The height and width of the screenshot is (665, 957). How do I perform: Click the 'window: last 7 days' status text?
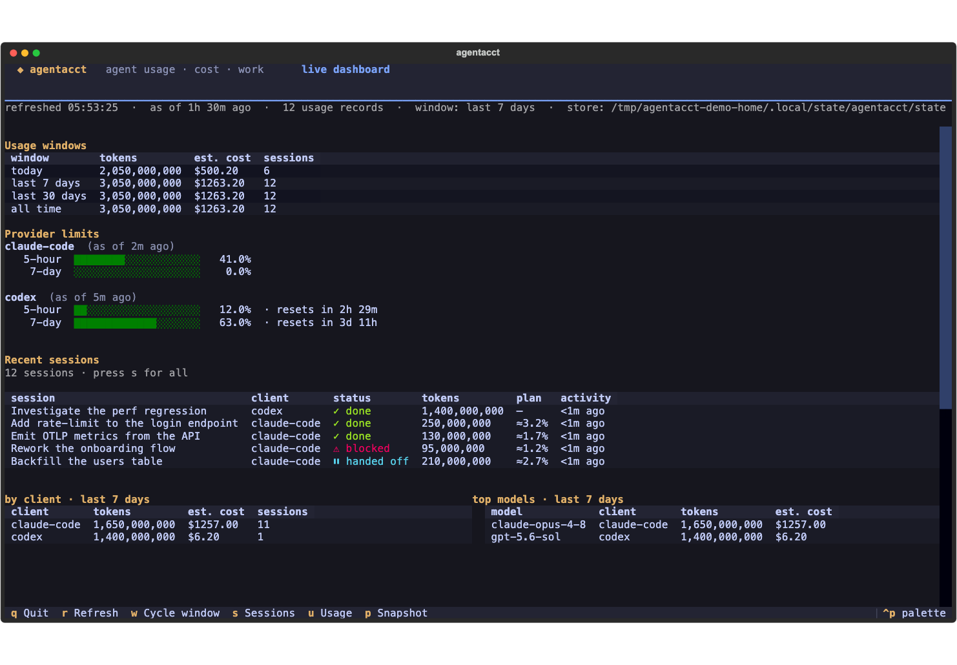(475, 108)
